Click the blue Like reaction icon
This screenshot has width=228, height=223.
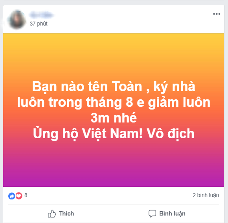tap(12, 196)
